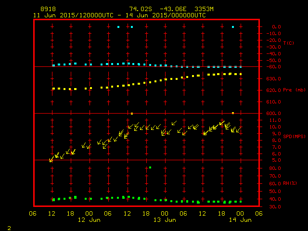This screenshot has height=231, width=308.
Task: Click the 6.0 wind speed tick label
Action: [x=276, y=154]
